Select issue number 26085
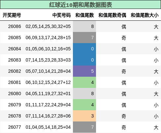This screenshot has width=161, height=133. pyautogui.click(x=15, y=38)
